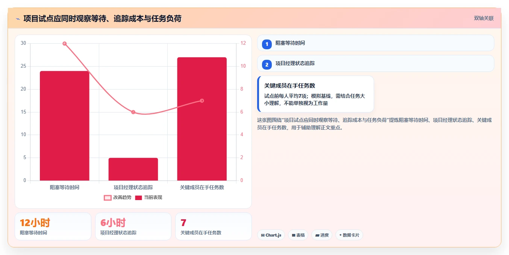Click the 数据卡片 tag
The width and height of the screenshot is (509, 255).
[349, 235]
